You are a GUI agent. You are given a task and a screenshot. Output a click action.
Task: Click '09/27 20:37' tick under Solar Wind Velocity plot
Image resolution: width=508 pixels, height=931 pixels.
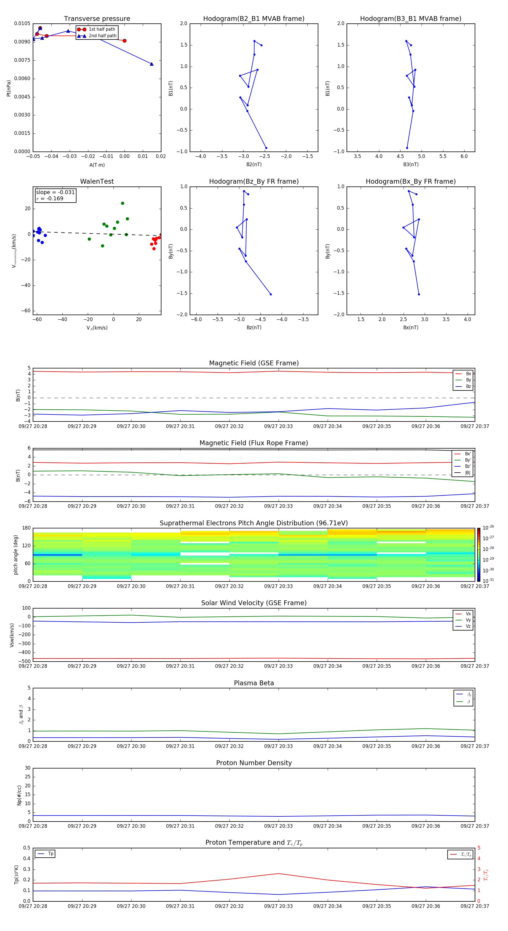tap(475, 666)
